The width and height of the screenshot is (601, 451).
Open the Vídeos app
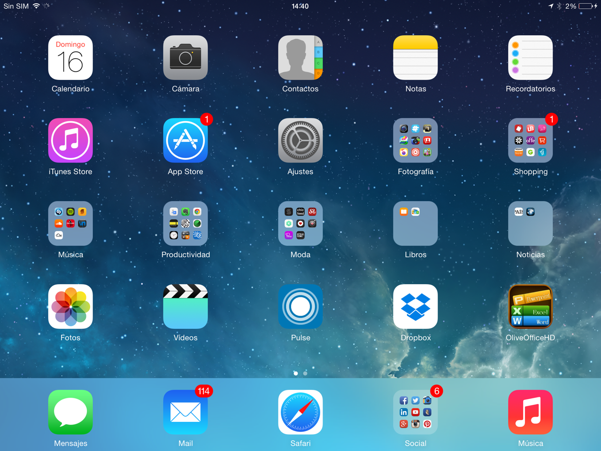pyautogui.click(x=185, y=306)
